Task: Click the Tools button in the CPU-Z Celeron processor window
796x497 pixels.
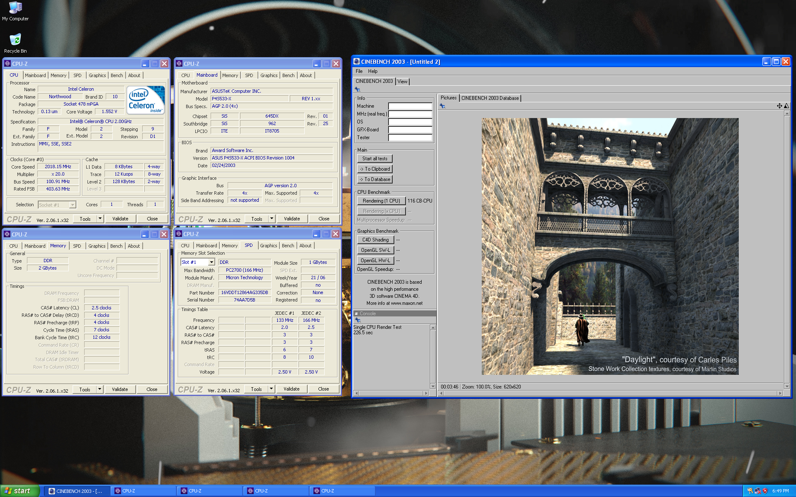Action: 85,219
